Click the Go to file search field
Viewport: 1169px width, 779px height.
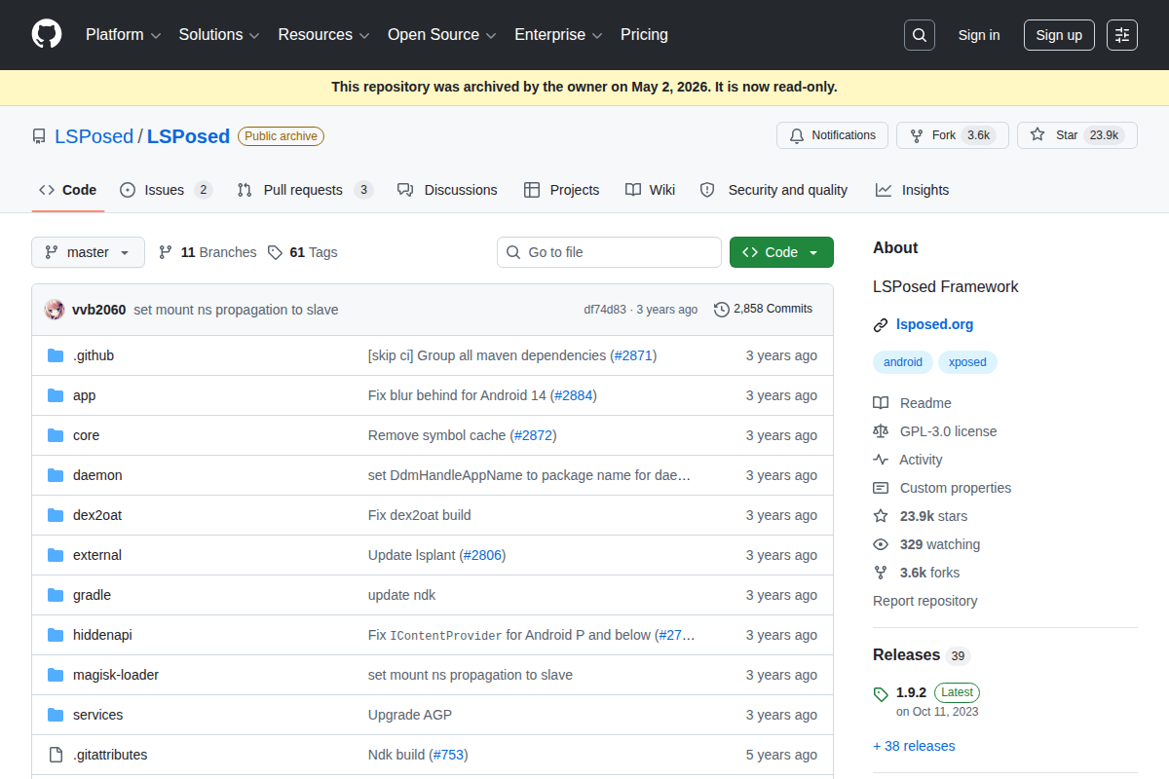coord(609,252)
